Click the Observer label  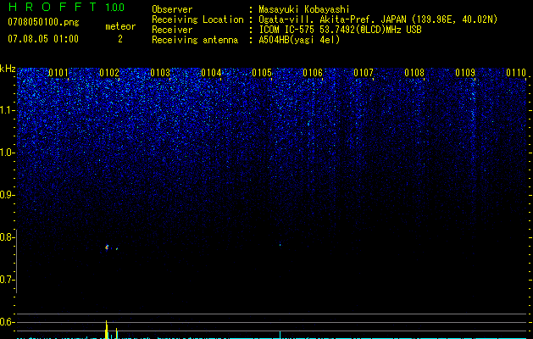coord(172,9)
